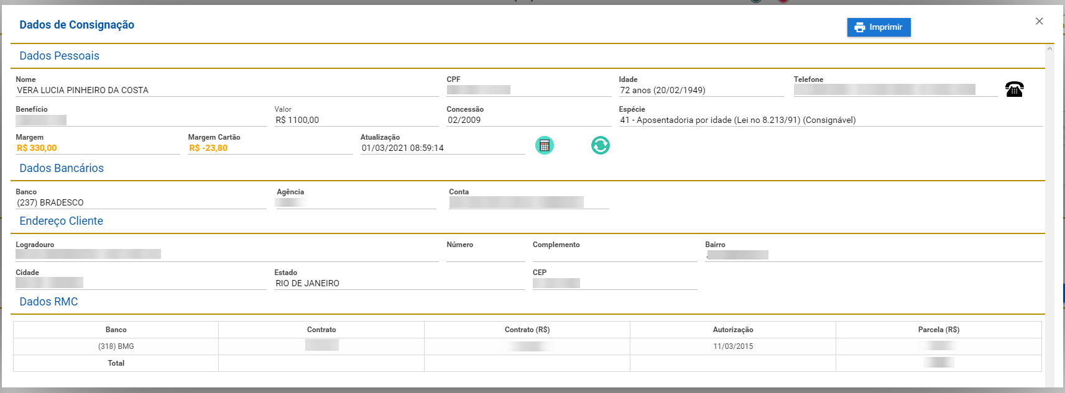Click the Atualização date field
This screenshot has height=393, width=1065.
point(443,148)
